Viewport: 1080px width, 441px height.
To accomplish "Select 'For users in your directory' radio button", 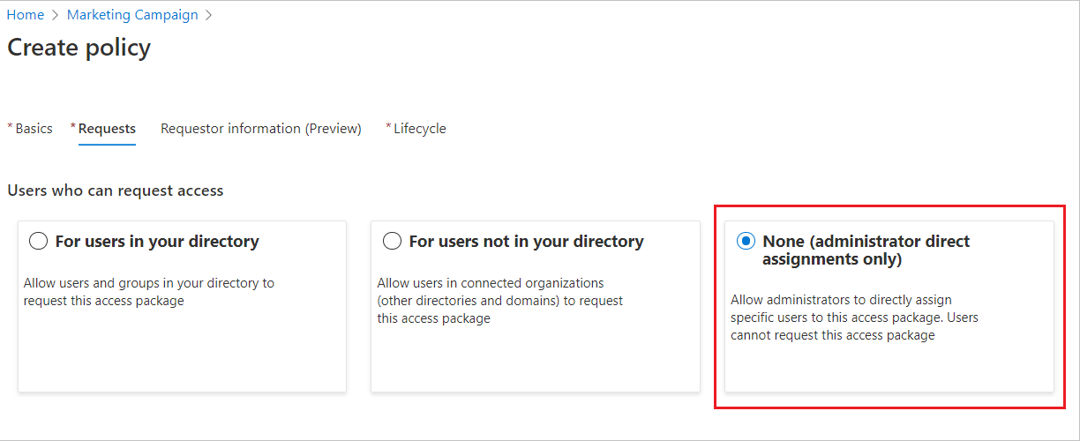I will point(38,242).
